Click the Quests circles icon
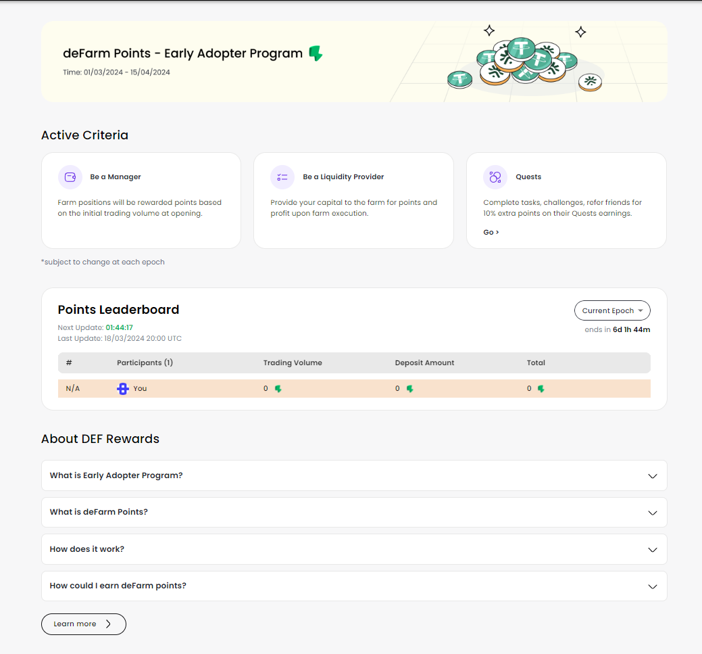The height and width of the screenshot is (654, 702). click(x=495, y=177)
